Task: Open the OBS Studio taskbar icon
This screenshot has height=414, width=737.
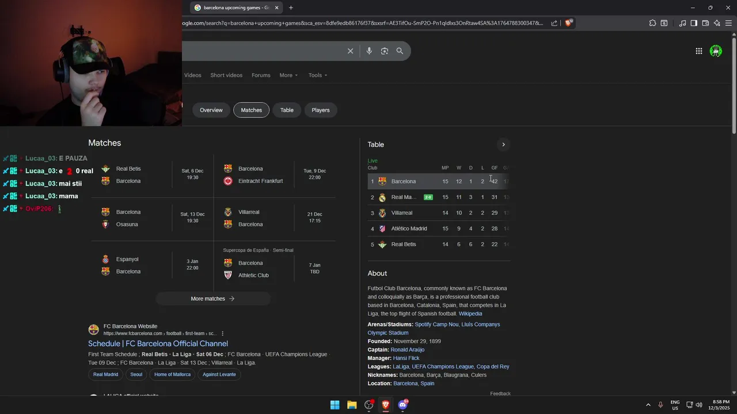Action: point(369,405)
